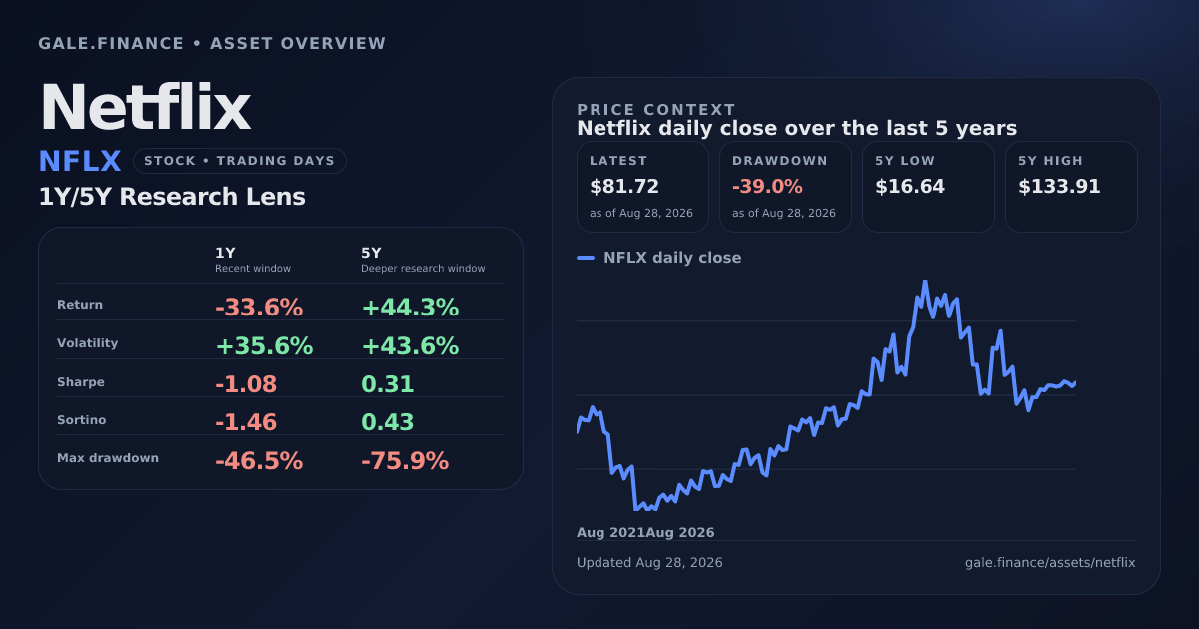The width and height of the screenshot is (1199, 629).
Task: Click the DRAWDOWN -39.0% stat card
Action: point(785,187)
